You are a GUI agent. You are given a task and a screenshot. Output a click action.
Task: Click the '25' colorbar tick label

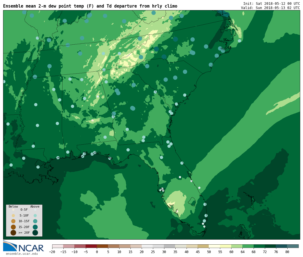click(x=153, y=252)
